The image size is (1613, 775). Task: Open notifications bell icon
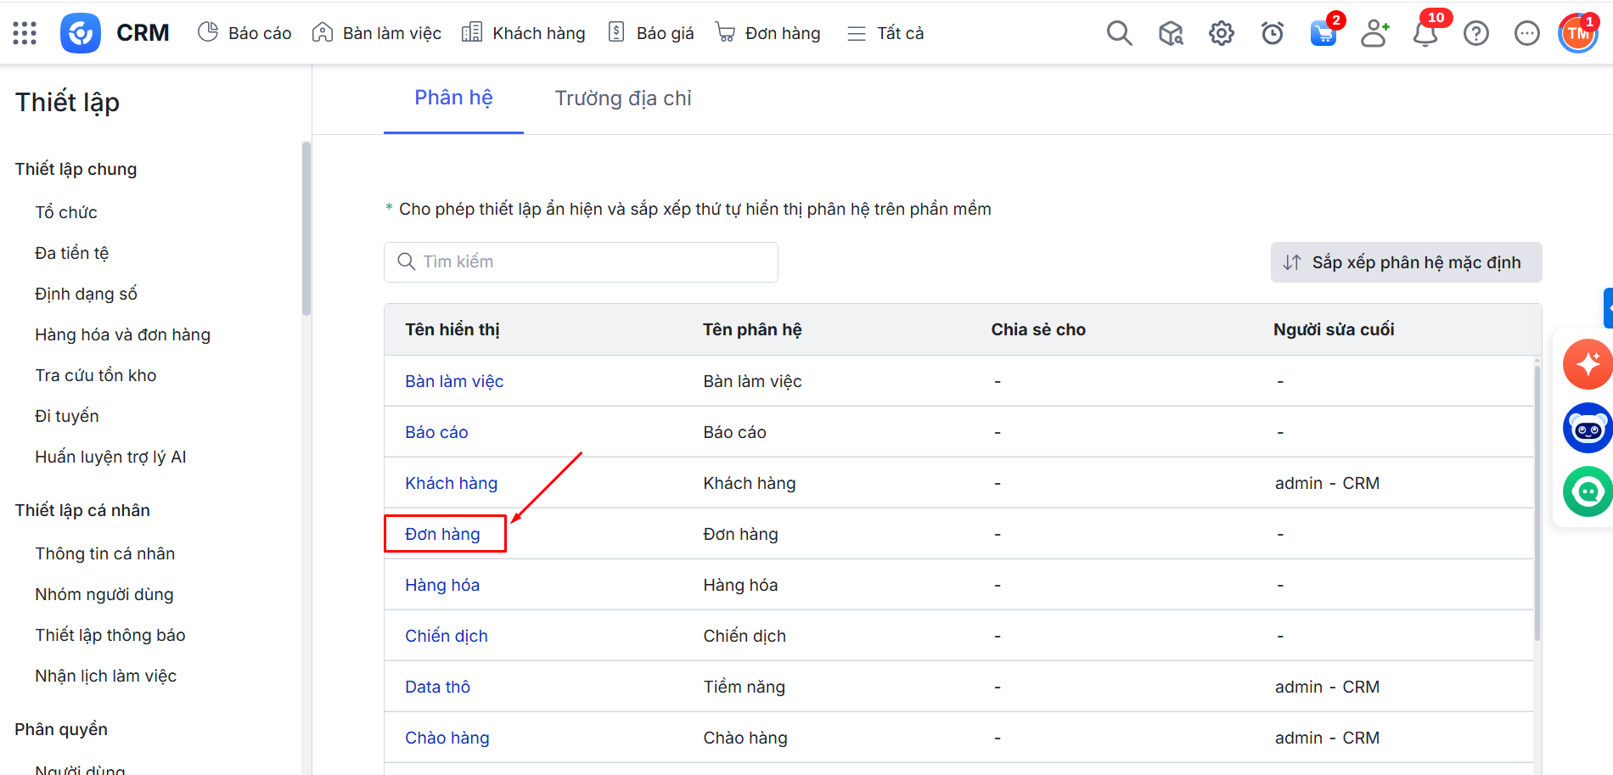tap(1425, 33)
